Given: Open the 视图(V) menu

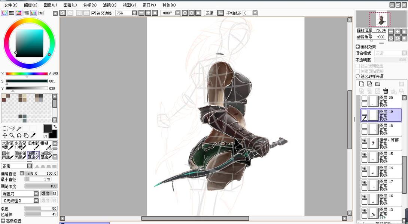Looking at the screenshot, I should (129, 5).
